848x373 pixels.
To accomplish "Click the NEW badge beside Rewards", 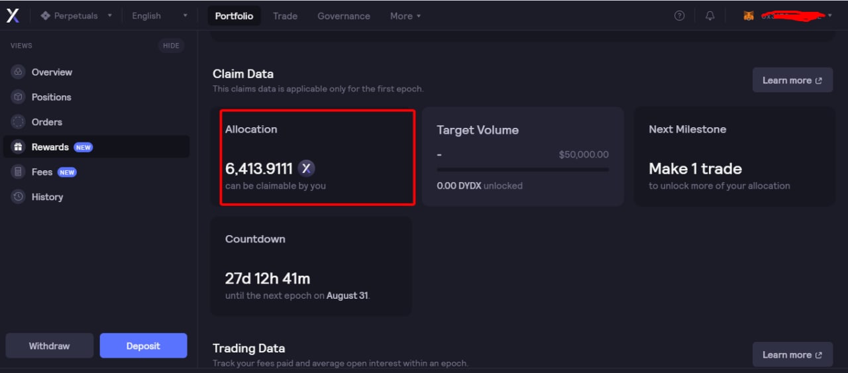I will click(83, 147).
